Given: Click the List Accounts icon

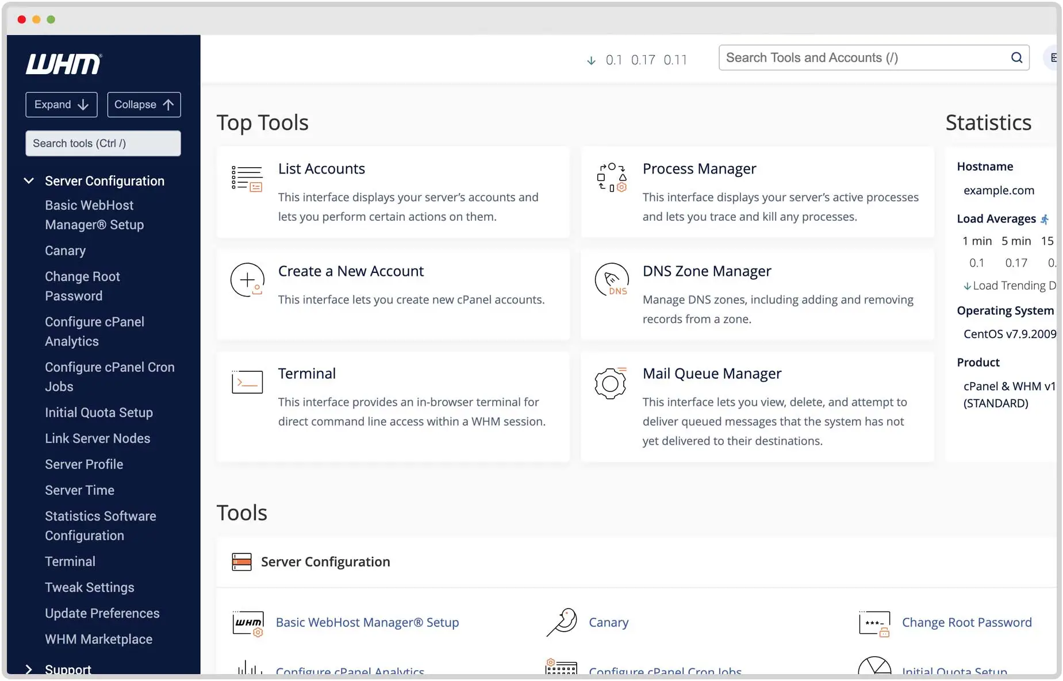Looking at the screenshot, I should coord(247,178).
